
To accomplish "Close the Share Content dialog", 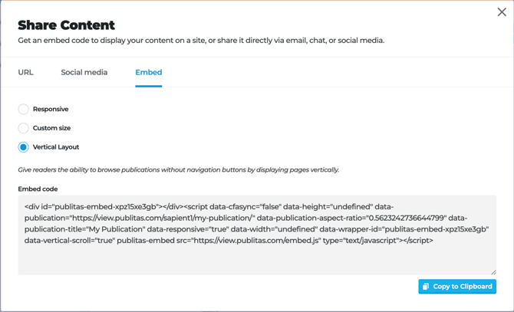I will pos(502,12).
